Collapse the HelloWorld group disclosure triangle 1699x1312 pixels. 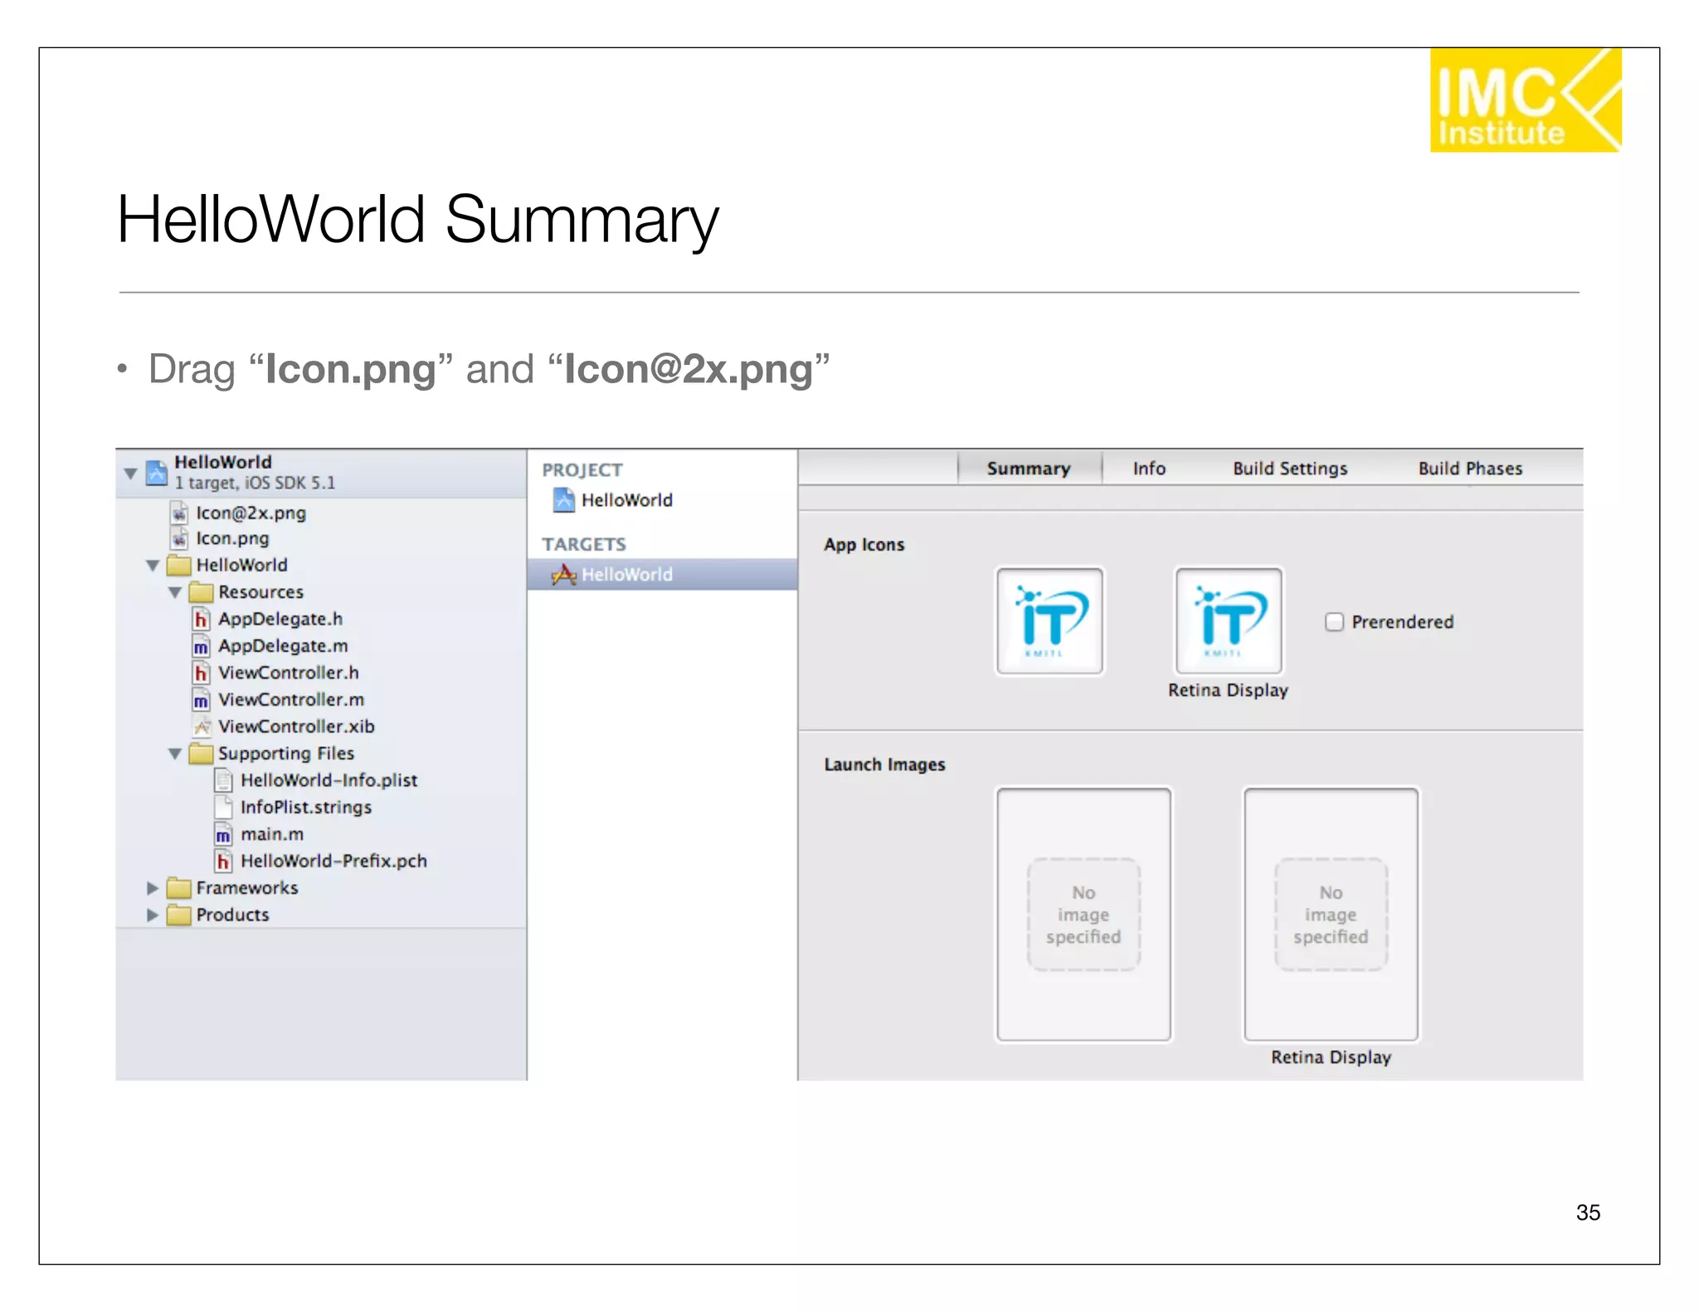click(153, 566)
